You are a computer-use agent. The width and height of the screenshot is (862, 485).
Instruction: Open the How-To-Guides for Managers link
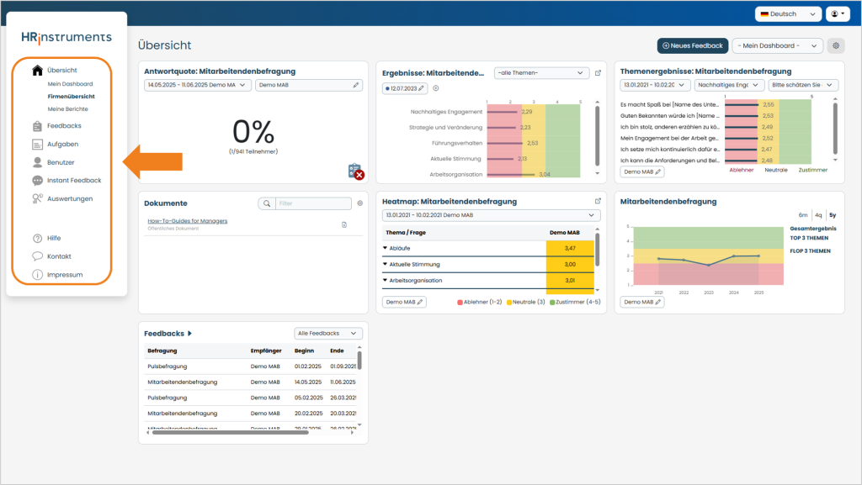point(188,221)
